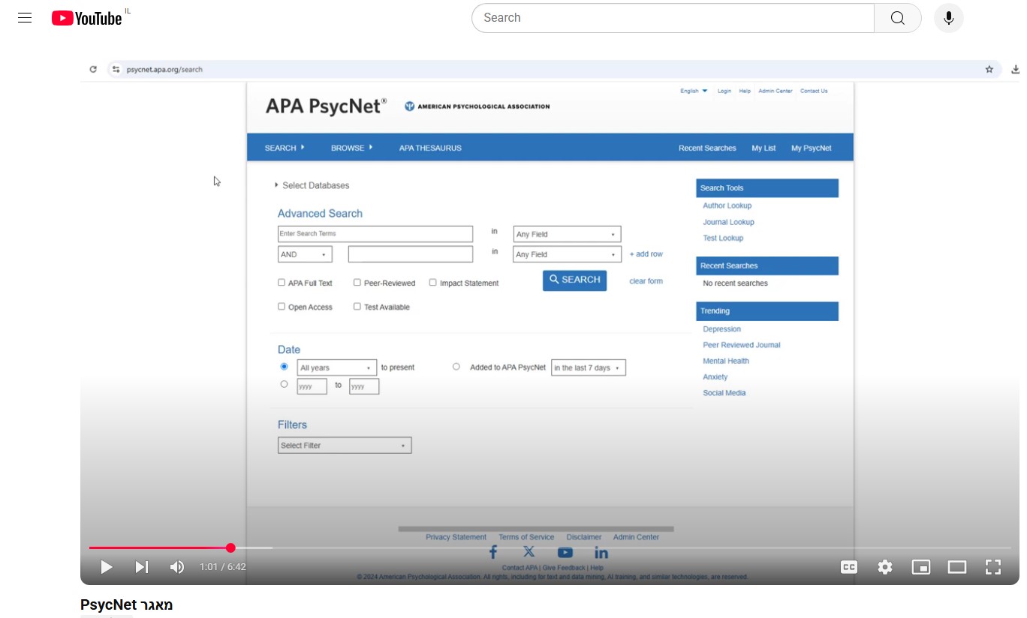Open the Author Lookup link

pos(727,205)
